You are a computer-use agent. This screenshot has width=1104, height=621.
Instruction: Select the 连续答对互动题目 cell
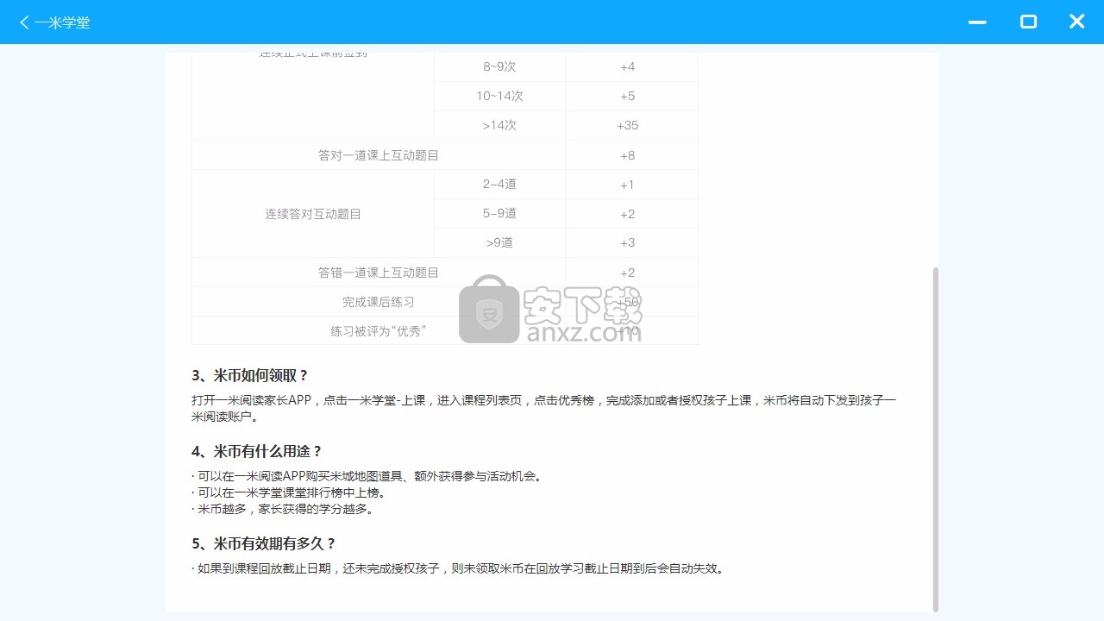313,214
